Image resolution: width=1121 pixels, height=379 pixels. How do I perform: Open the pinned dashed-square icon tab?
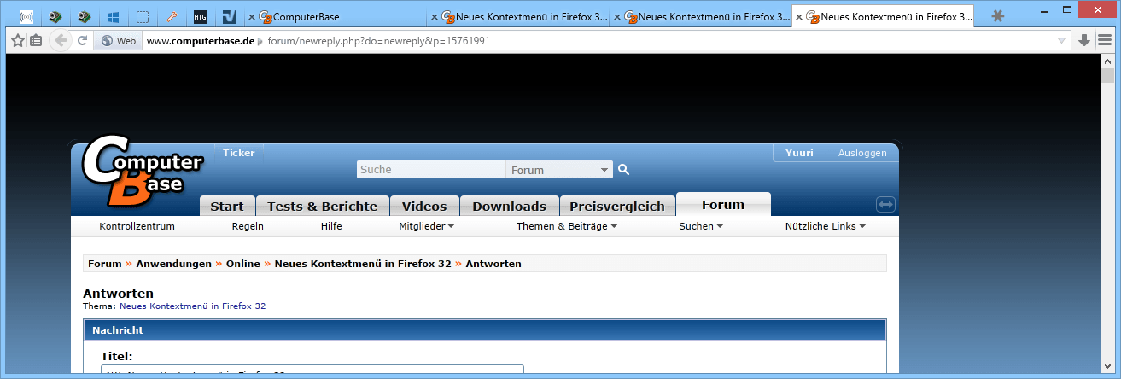click(x=143, y=16)
